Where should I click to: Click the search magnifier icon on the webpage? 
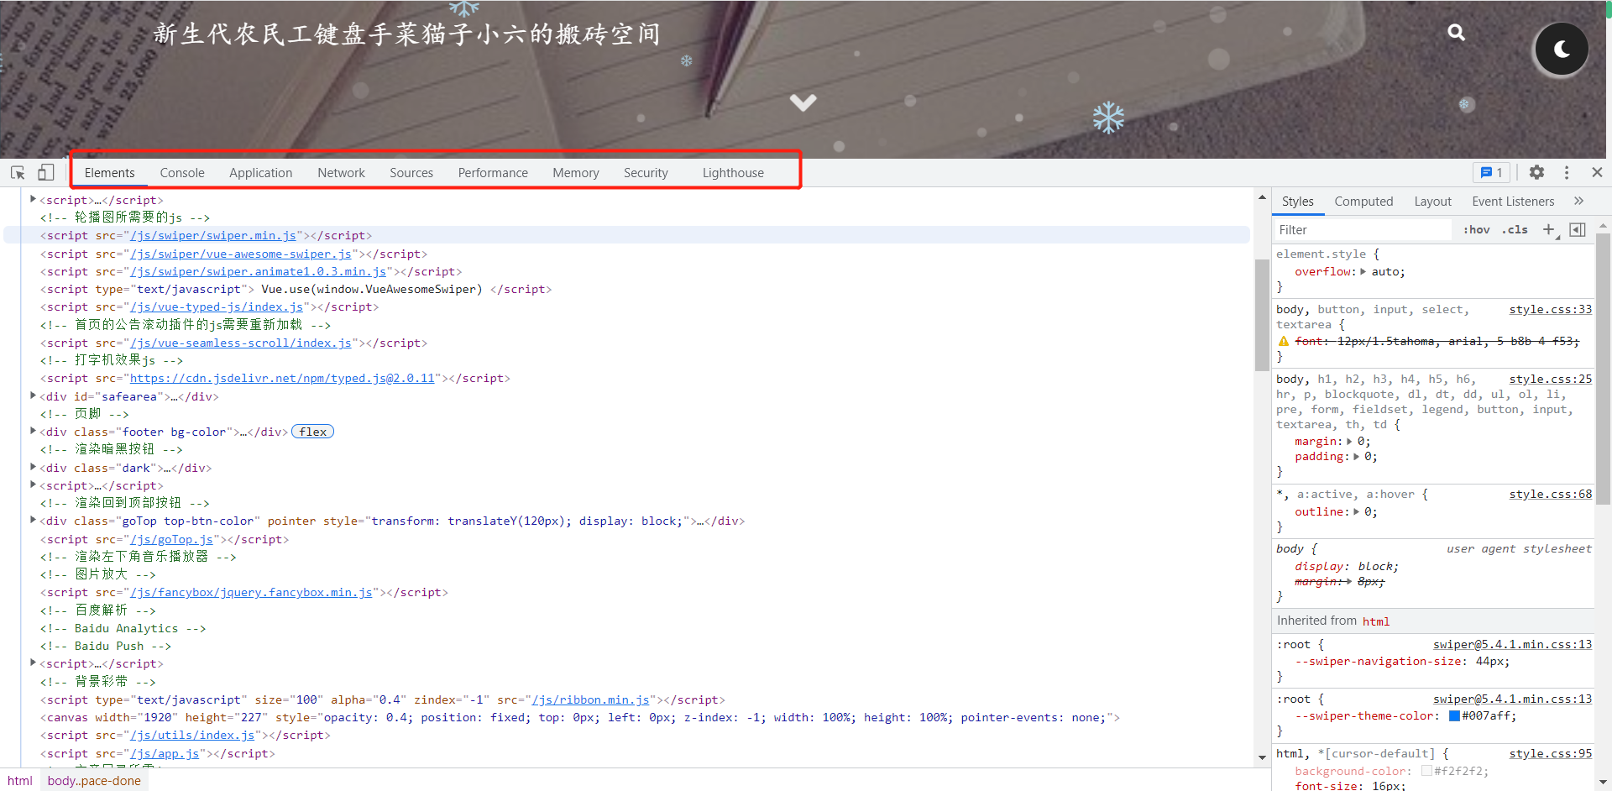(1456, 33)
